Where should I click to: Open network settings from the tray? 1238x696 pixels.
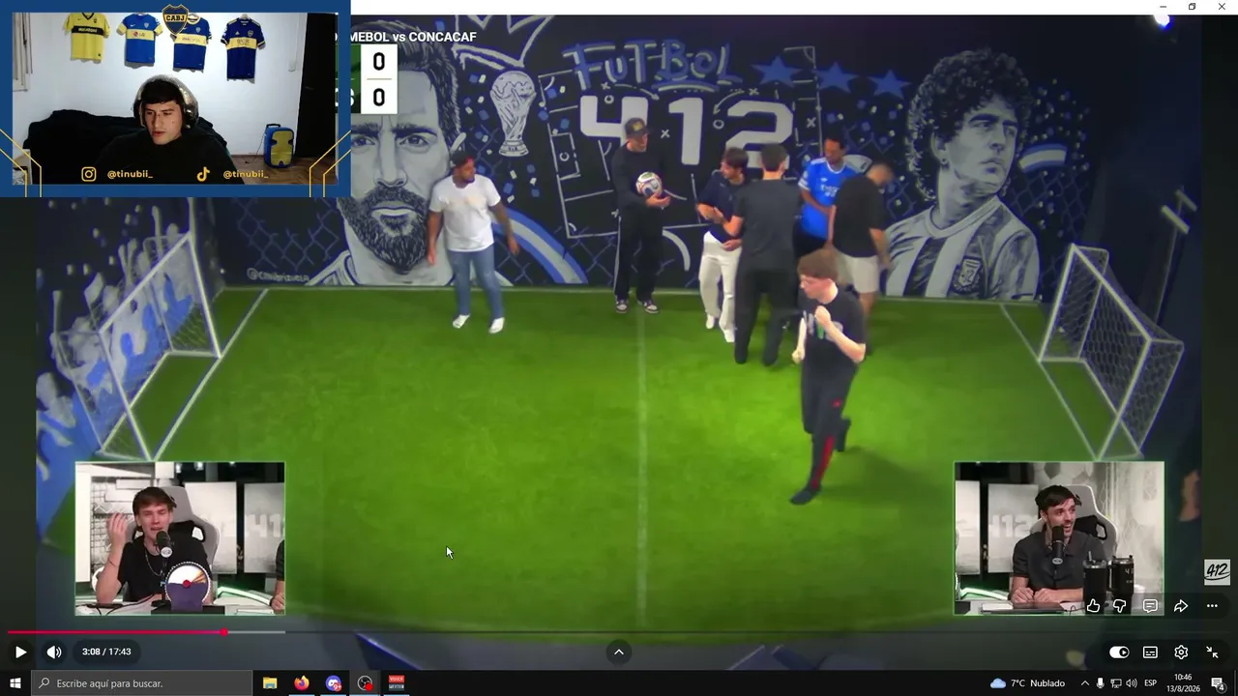coord(1115,683)
